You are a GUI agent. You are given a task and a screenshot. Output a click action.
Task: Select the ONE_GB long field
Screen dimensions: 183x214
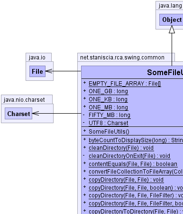[x=109, y=91]
